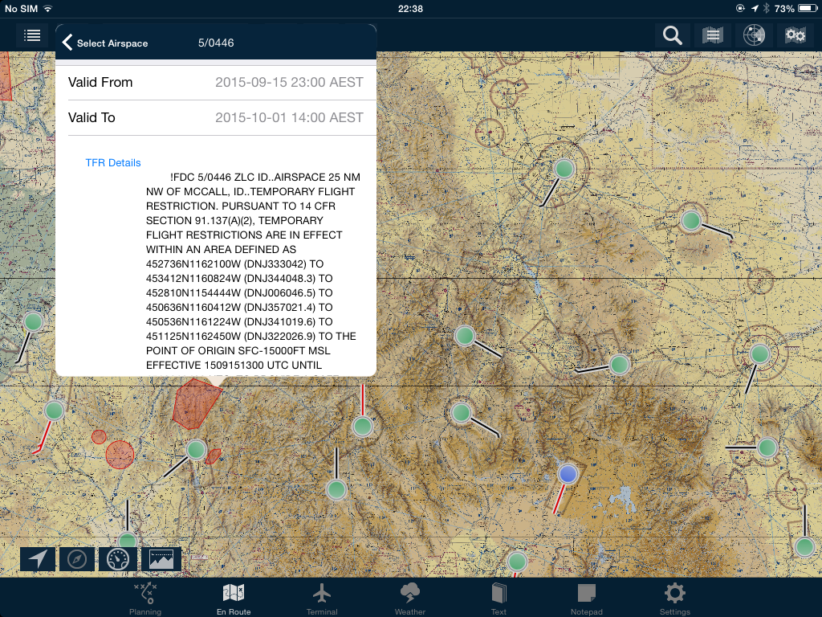Switch to the Text tab
The height and width of the screenshot is (617, 822).
coord(498,598)
